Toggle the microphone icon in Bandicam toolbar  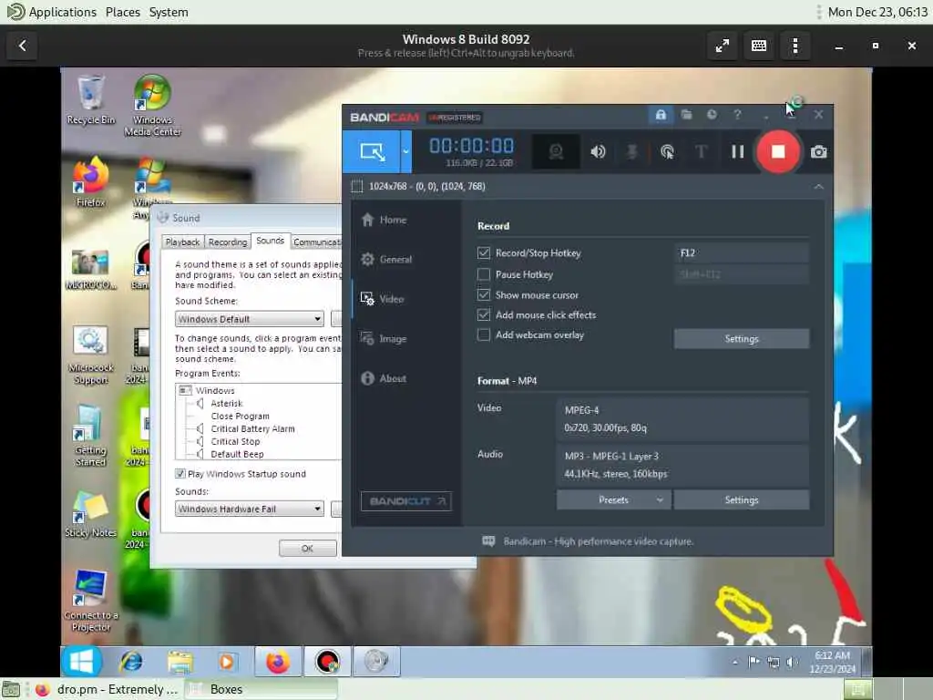tap(632, 152)
